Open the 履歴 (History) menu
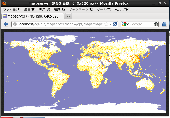170x118 pixels. tap(59, 10)
